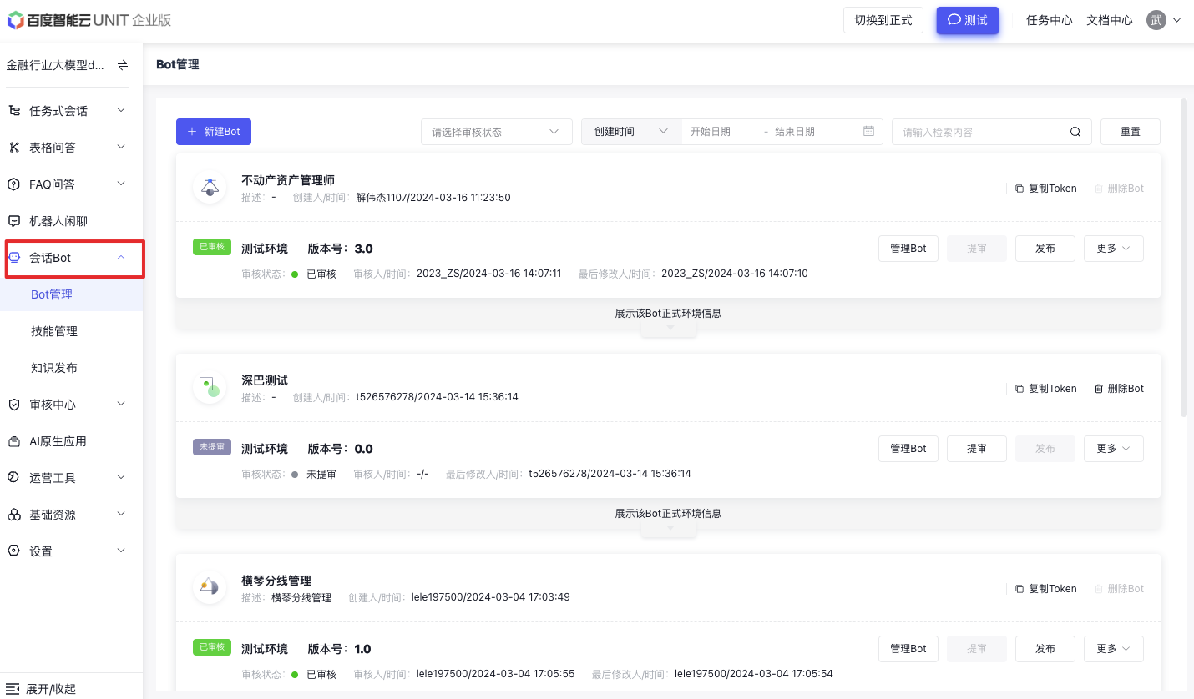This screenshot has width=1194, height=699.
Task: Click the project switch arrows icon
Action: coord(123,64)
